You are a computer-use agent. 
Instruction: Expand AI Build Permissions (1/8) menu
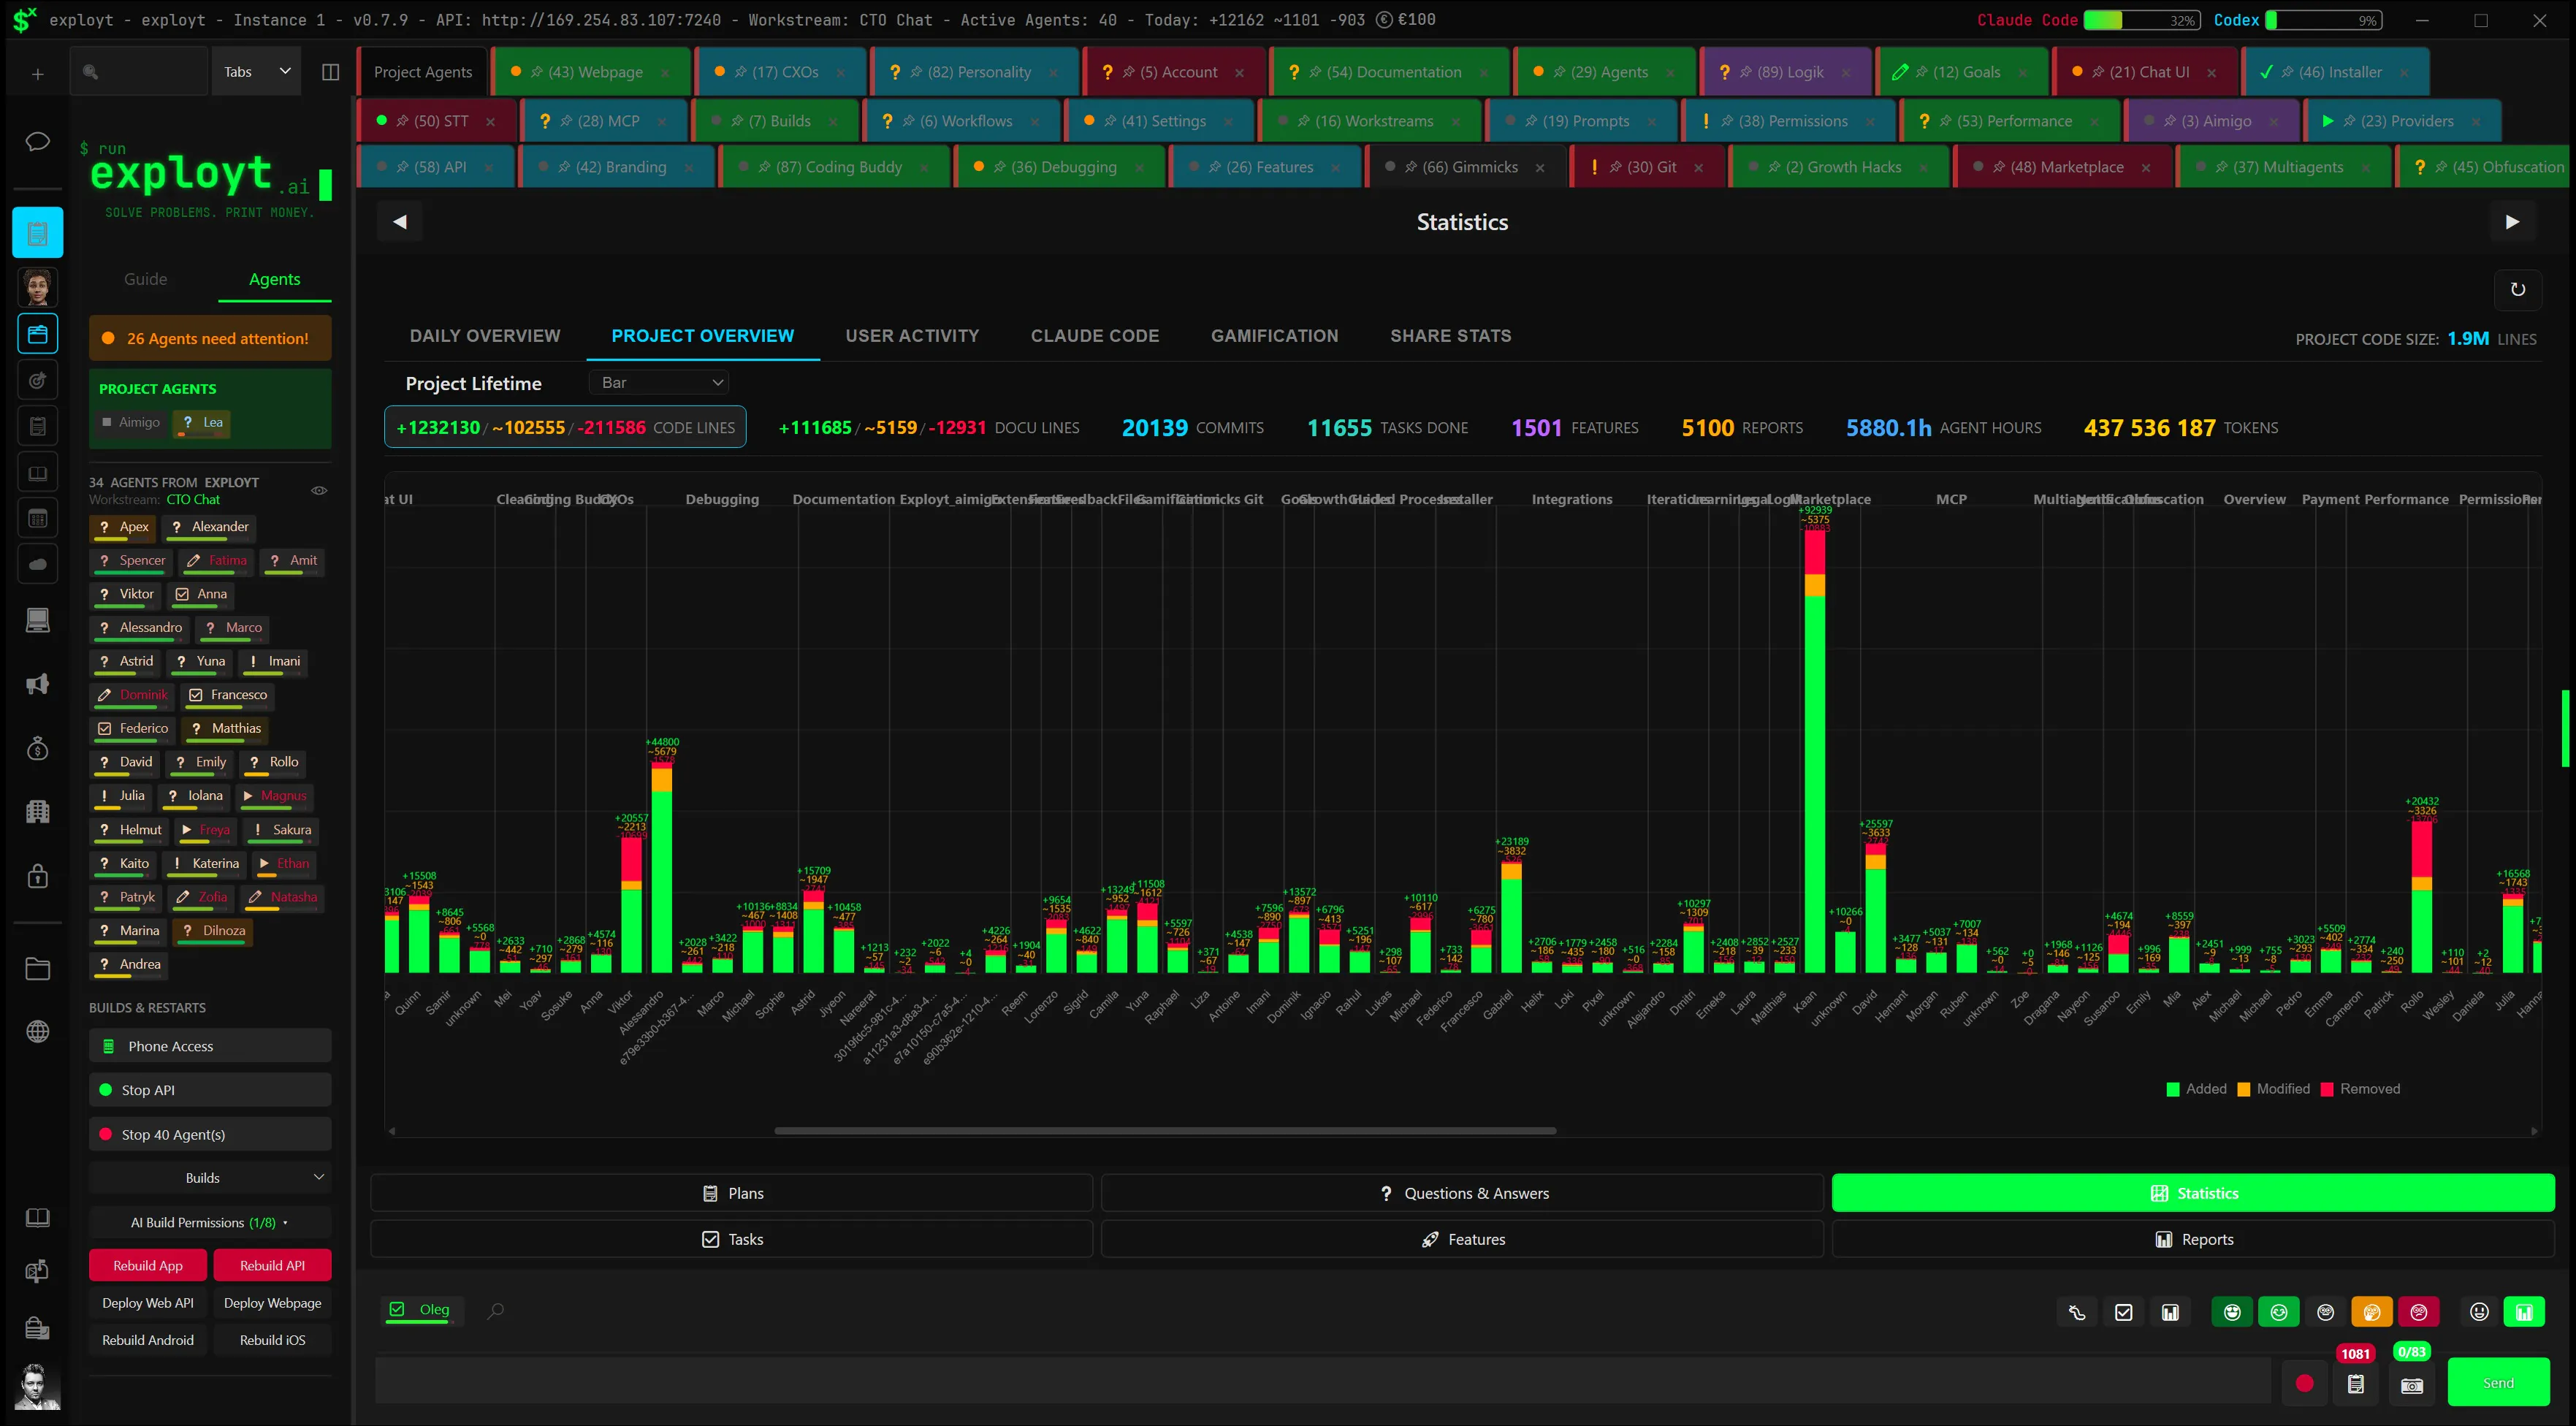210,1222
